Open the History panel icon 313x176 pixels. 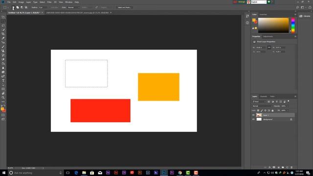[x=247, y=16]
